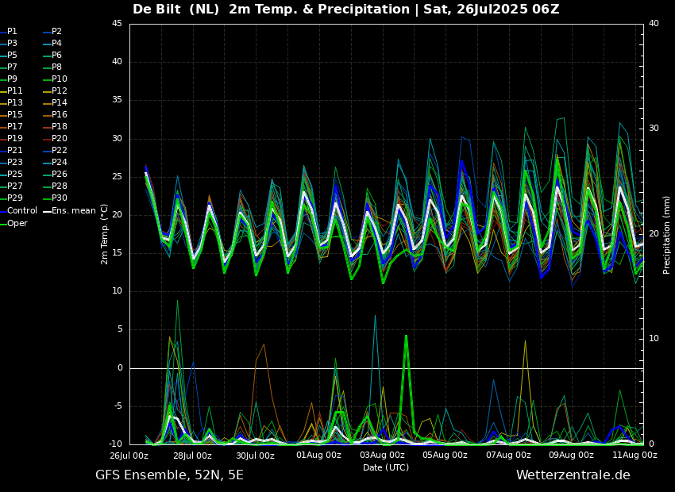Select the P19 legend item
The height and width of the screenshot is (492, 675).
[x=11, y=139]
